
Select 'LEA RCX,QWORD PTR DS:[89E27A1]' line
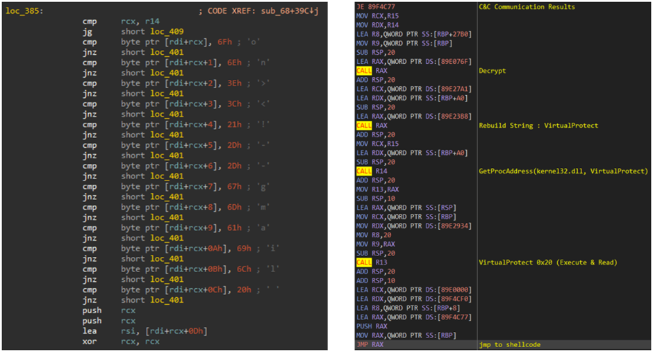(414, 89)
